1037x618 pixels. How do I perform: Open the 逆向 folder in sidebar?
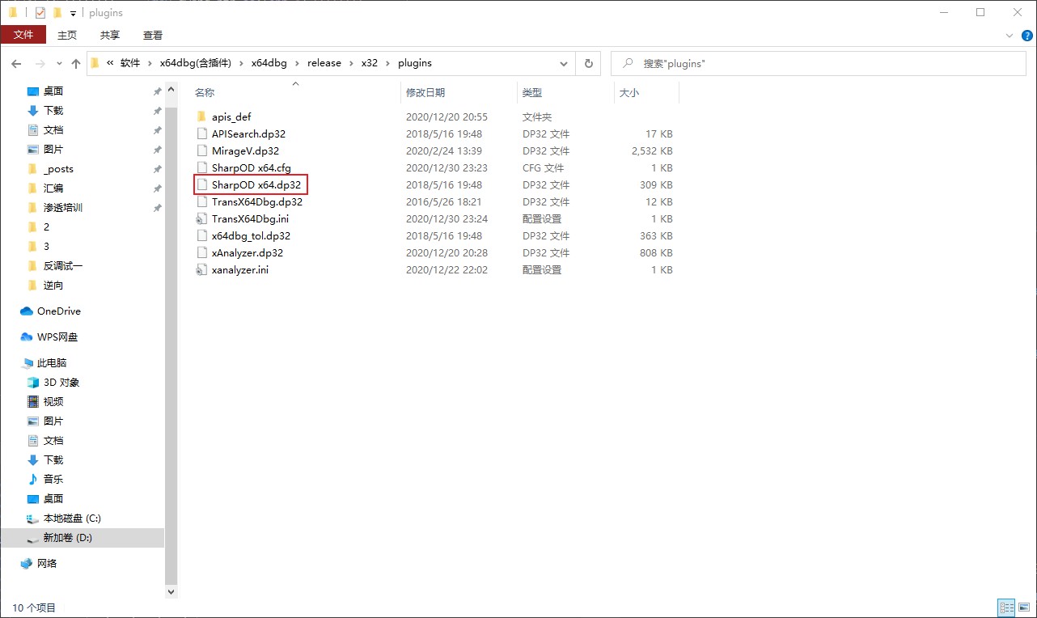point(53,286)
